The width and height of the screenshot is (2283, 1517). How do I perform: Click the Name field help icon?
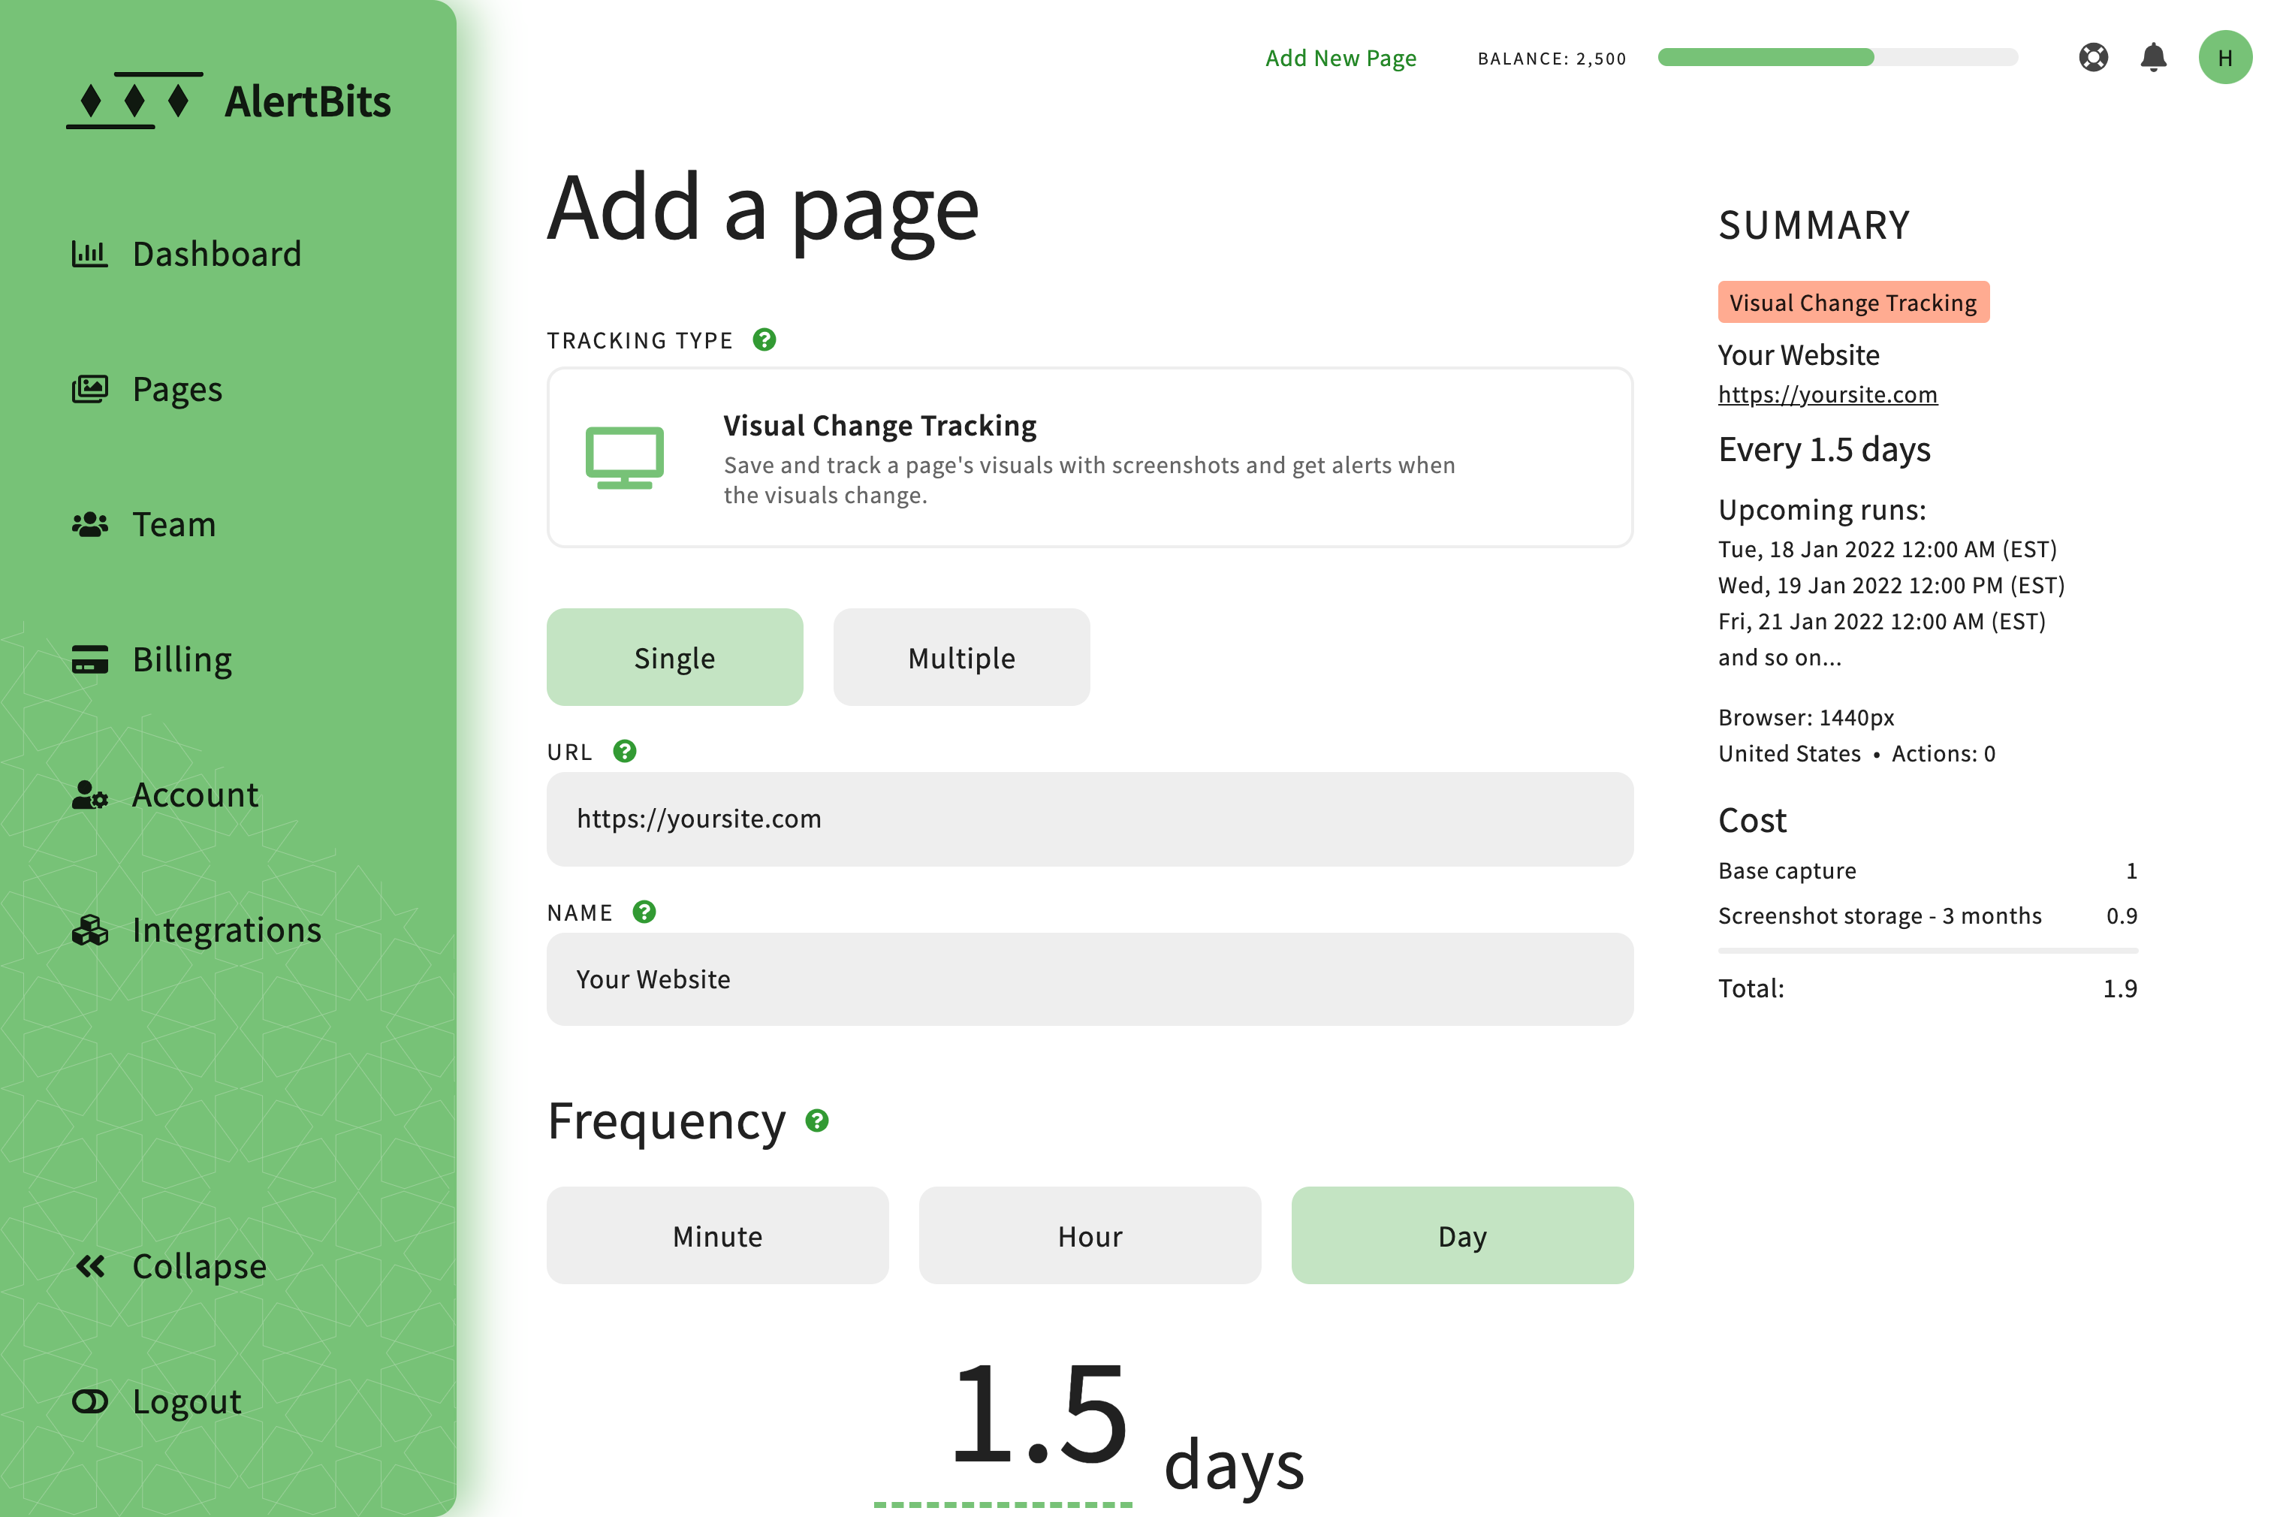coord(644,912)
